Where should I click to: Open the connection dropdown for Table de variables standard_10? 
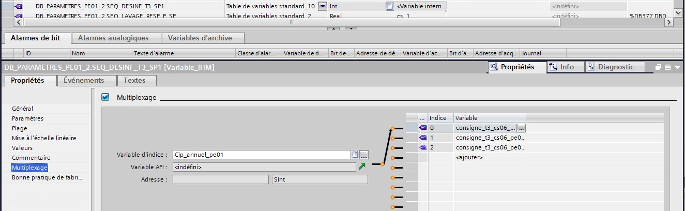pos(322,6)
